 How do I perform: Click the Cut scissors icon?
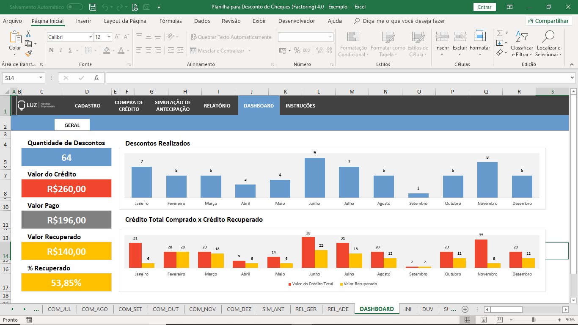click(x=28, y=34)
